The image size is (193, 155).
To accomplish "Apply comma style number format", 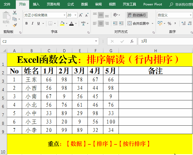I will tap(175, 23).
